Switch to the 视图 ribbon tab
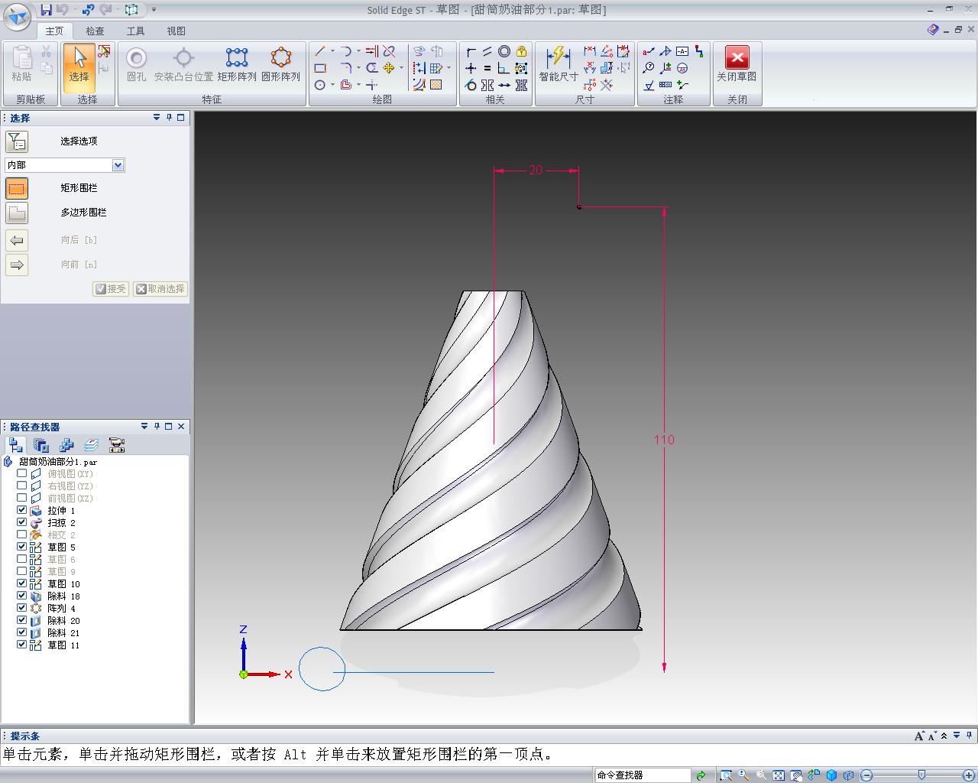The width and height of the screenshot is (978, 783). pyautogui.click(x=176, y=31)
